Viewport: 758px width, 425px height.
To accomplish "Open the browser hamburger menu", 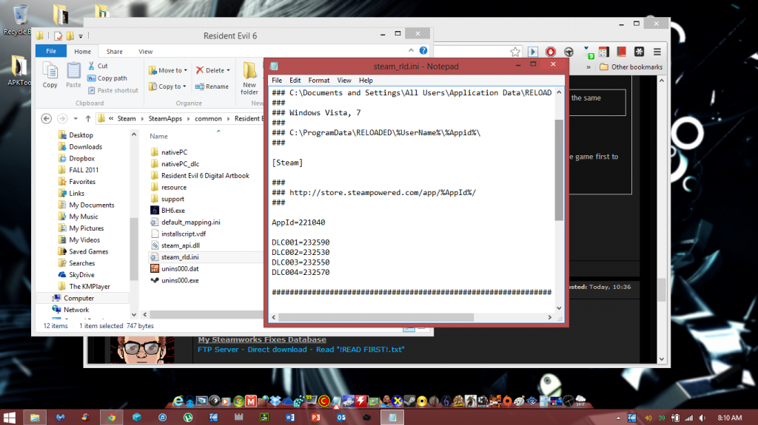I will coord(657,52).
